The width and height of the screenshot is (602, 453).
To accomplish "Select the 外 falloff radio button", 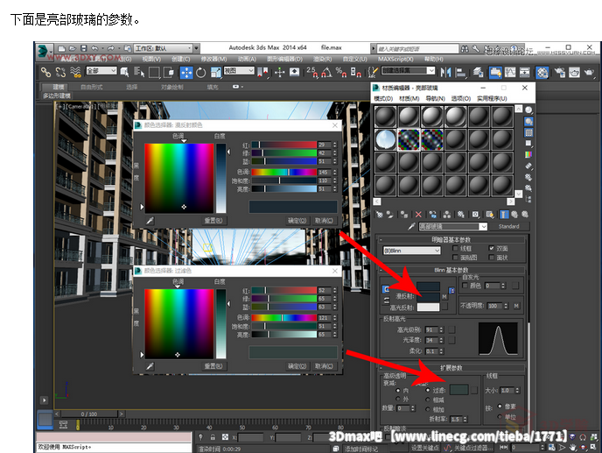I will pyautogui.click(x=398, y=399).
